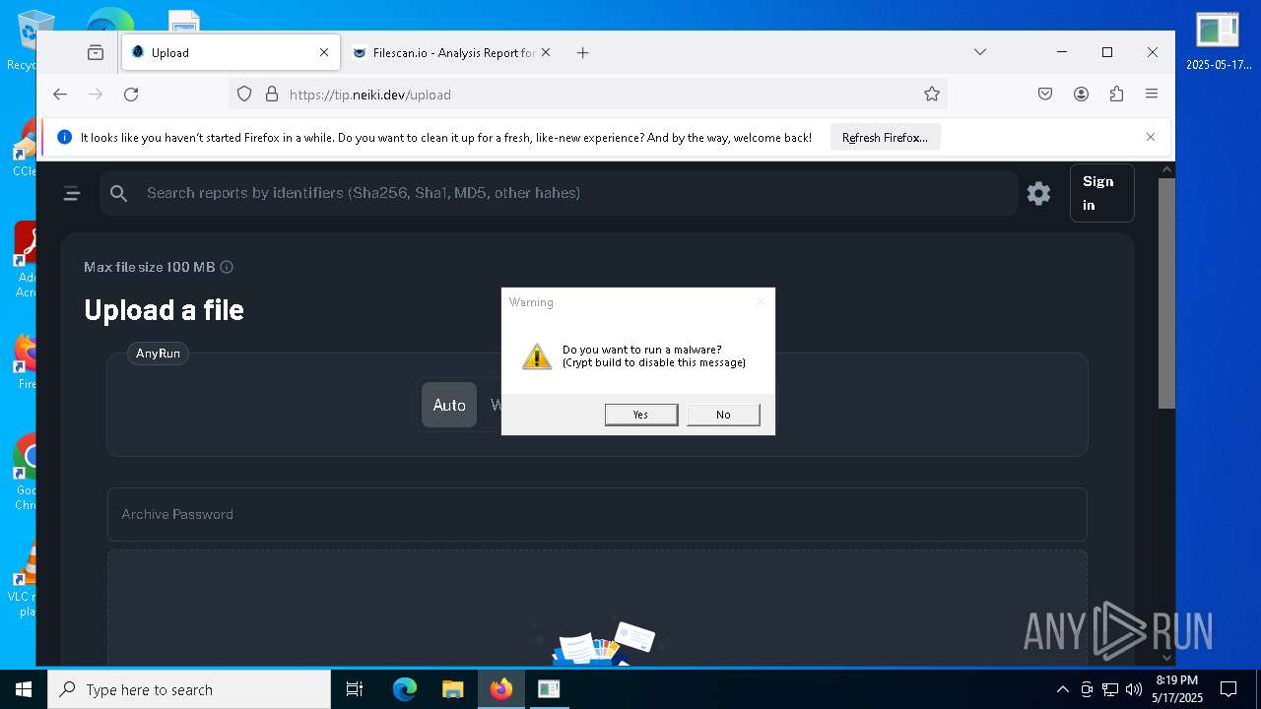The image size is (1261, 709).
Task: Open File Explorer from the taskbar
Action: (452, 689)
